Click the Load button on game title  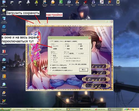[x=100, y=73]
